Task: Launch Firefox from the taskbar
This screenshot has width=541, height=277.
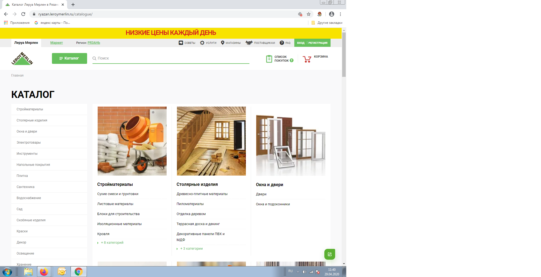Action: click(44, 272)
